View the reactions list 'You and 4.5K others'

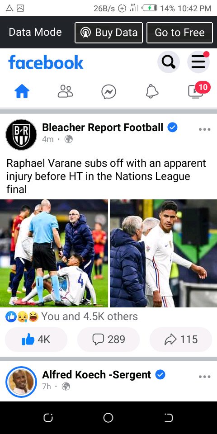[71, 316]
